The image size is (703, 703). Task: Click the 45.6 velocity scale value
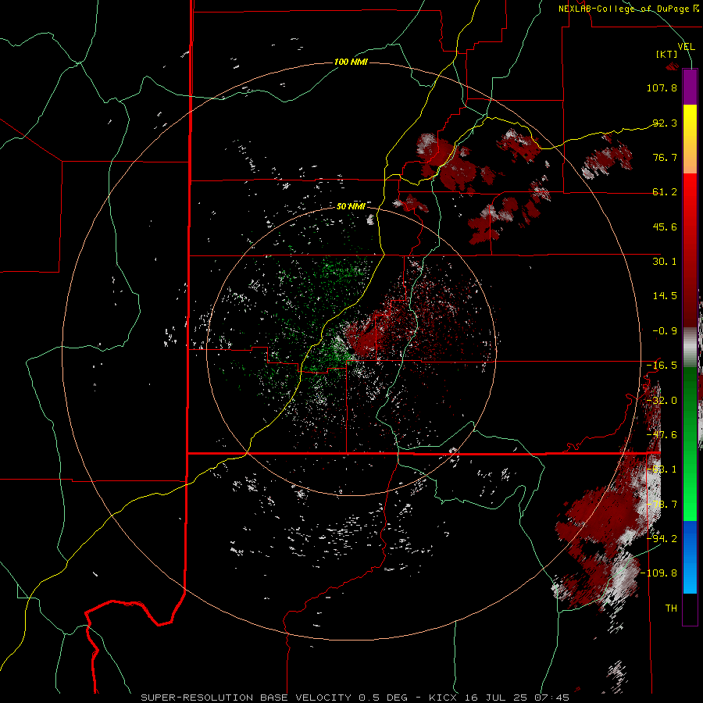pyautogui.click(x=665, y=227)
